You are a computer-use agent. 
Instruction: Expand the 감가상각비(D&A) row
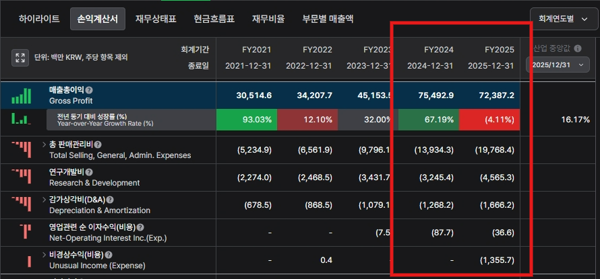(44, 200)
